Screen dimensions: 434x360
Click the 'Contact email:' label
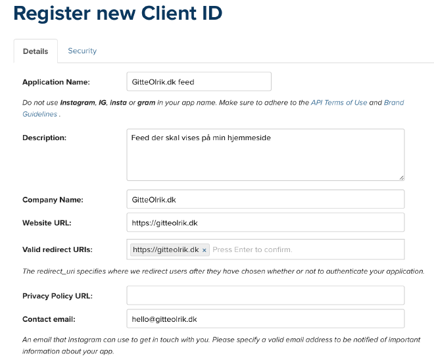coord(49,319)
